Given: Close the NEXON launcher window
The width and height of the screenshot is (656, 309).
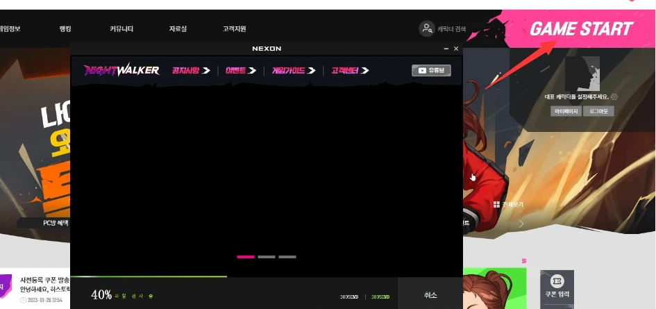Looking at the screenshot, I should pos(456,49).
